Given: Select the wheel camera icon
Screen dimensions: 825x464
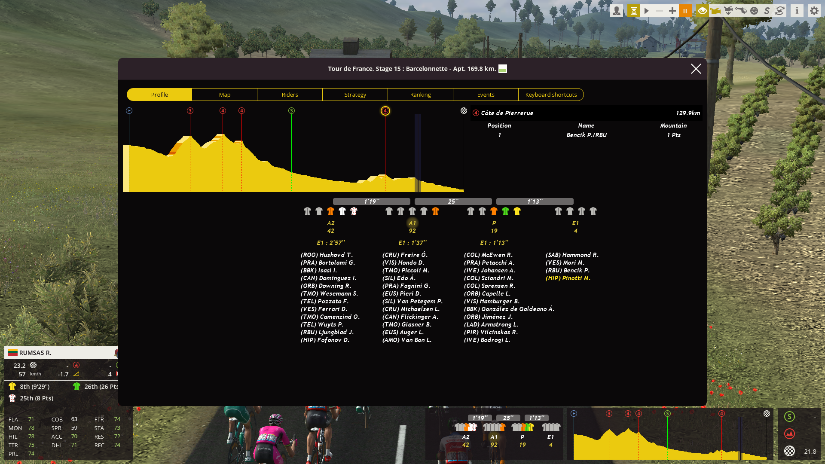Looking at the screenshot, I should coord(754,11).
